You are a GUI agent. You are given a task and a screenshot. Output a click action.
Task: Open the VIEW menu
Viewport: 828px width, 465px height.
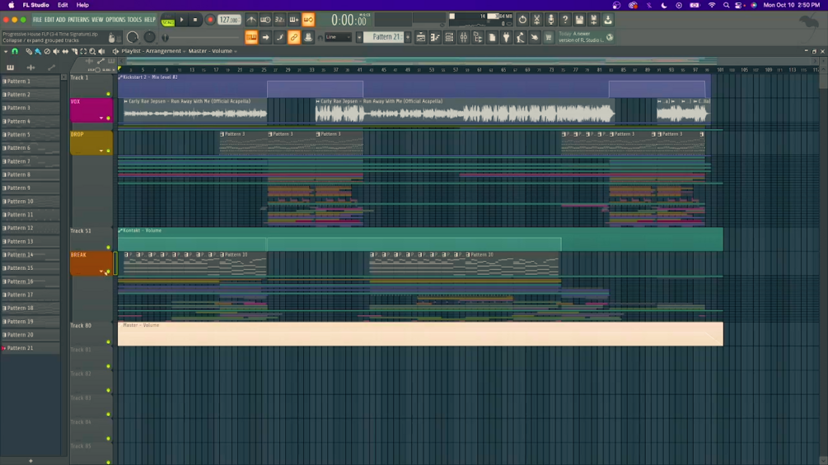[x=97, y=20]
